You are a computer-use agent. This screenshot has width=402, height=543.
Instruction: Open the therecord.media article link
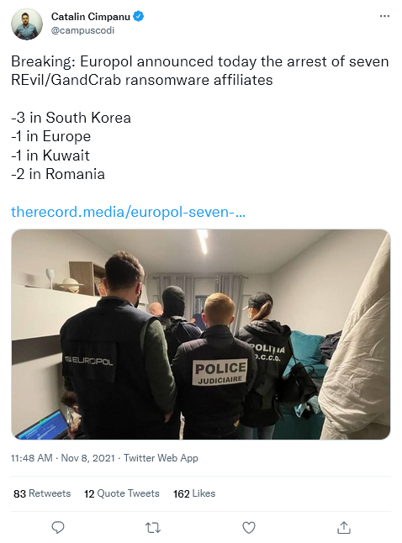click(x=128, y=212)
